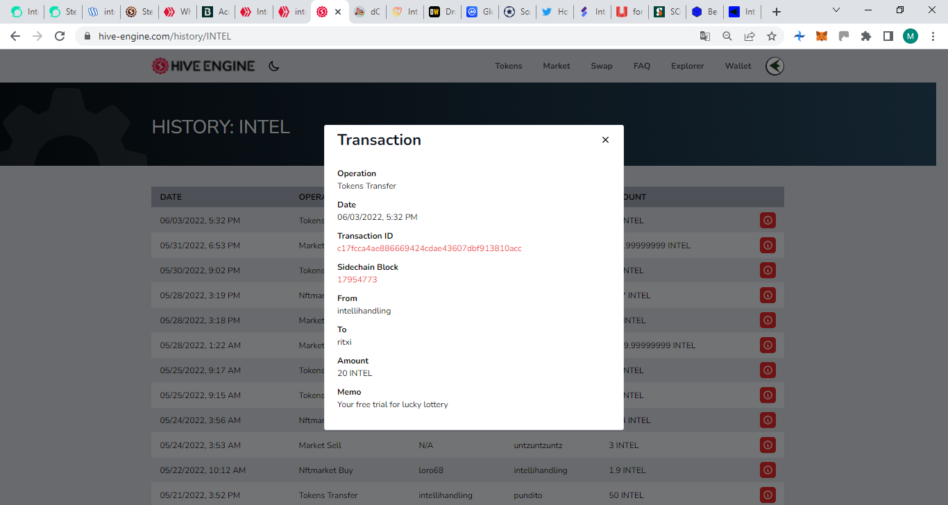This screenshot has width=948, height=505.
Task: Click the DATE column header
Action: (x=171, y=197)
